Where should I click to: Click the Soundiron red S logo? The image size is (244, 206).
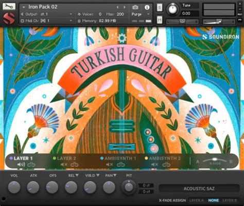(x=9, y=18)
